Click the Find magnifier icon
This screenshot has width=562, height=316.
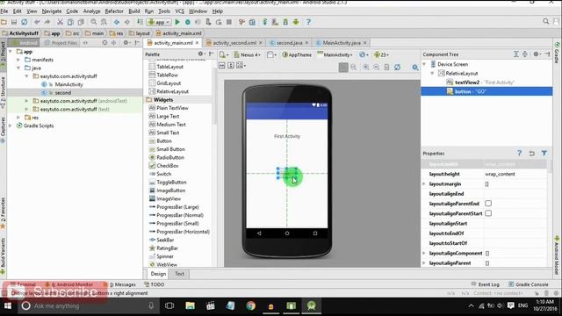94,22
